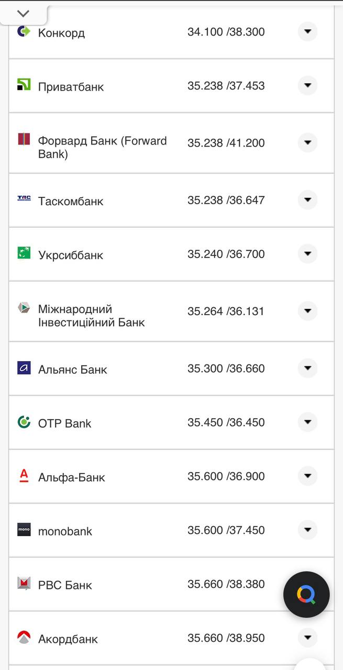This screenshot has height=670, width=343.
Task: Click the monobank black logo icon
Action: click(24, 530)
